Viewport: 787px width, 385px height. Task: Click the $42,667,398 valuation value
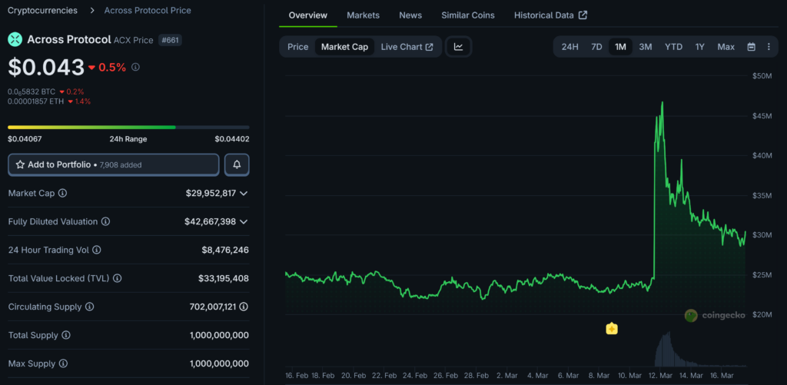pyautogui.click(x=211, y=221)
